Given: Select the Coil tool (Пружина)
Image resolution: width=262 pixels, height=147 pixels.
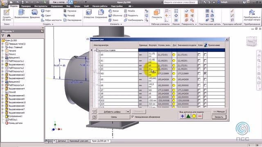Looking at the screenshot, I should click(x=70, y=11).
